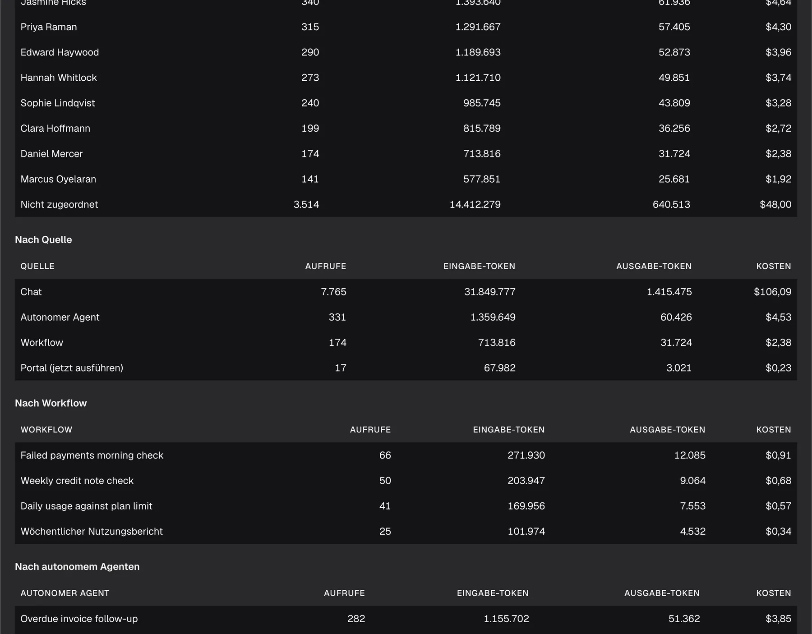Select the Overdue invoice follow-up agent row
This screenshot has width=812, height=634.
coord(406,619)
